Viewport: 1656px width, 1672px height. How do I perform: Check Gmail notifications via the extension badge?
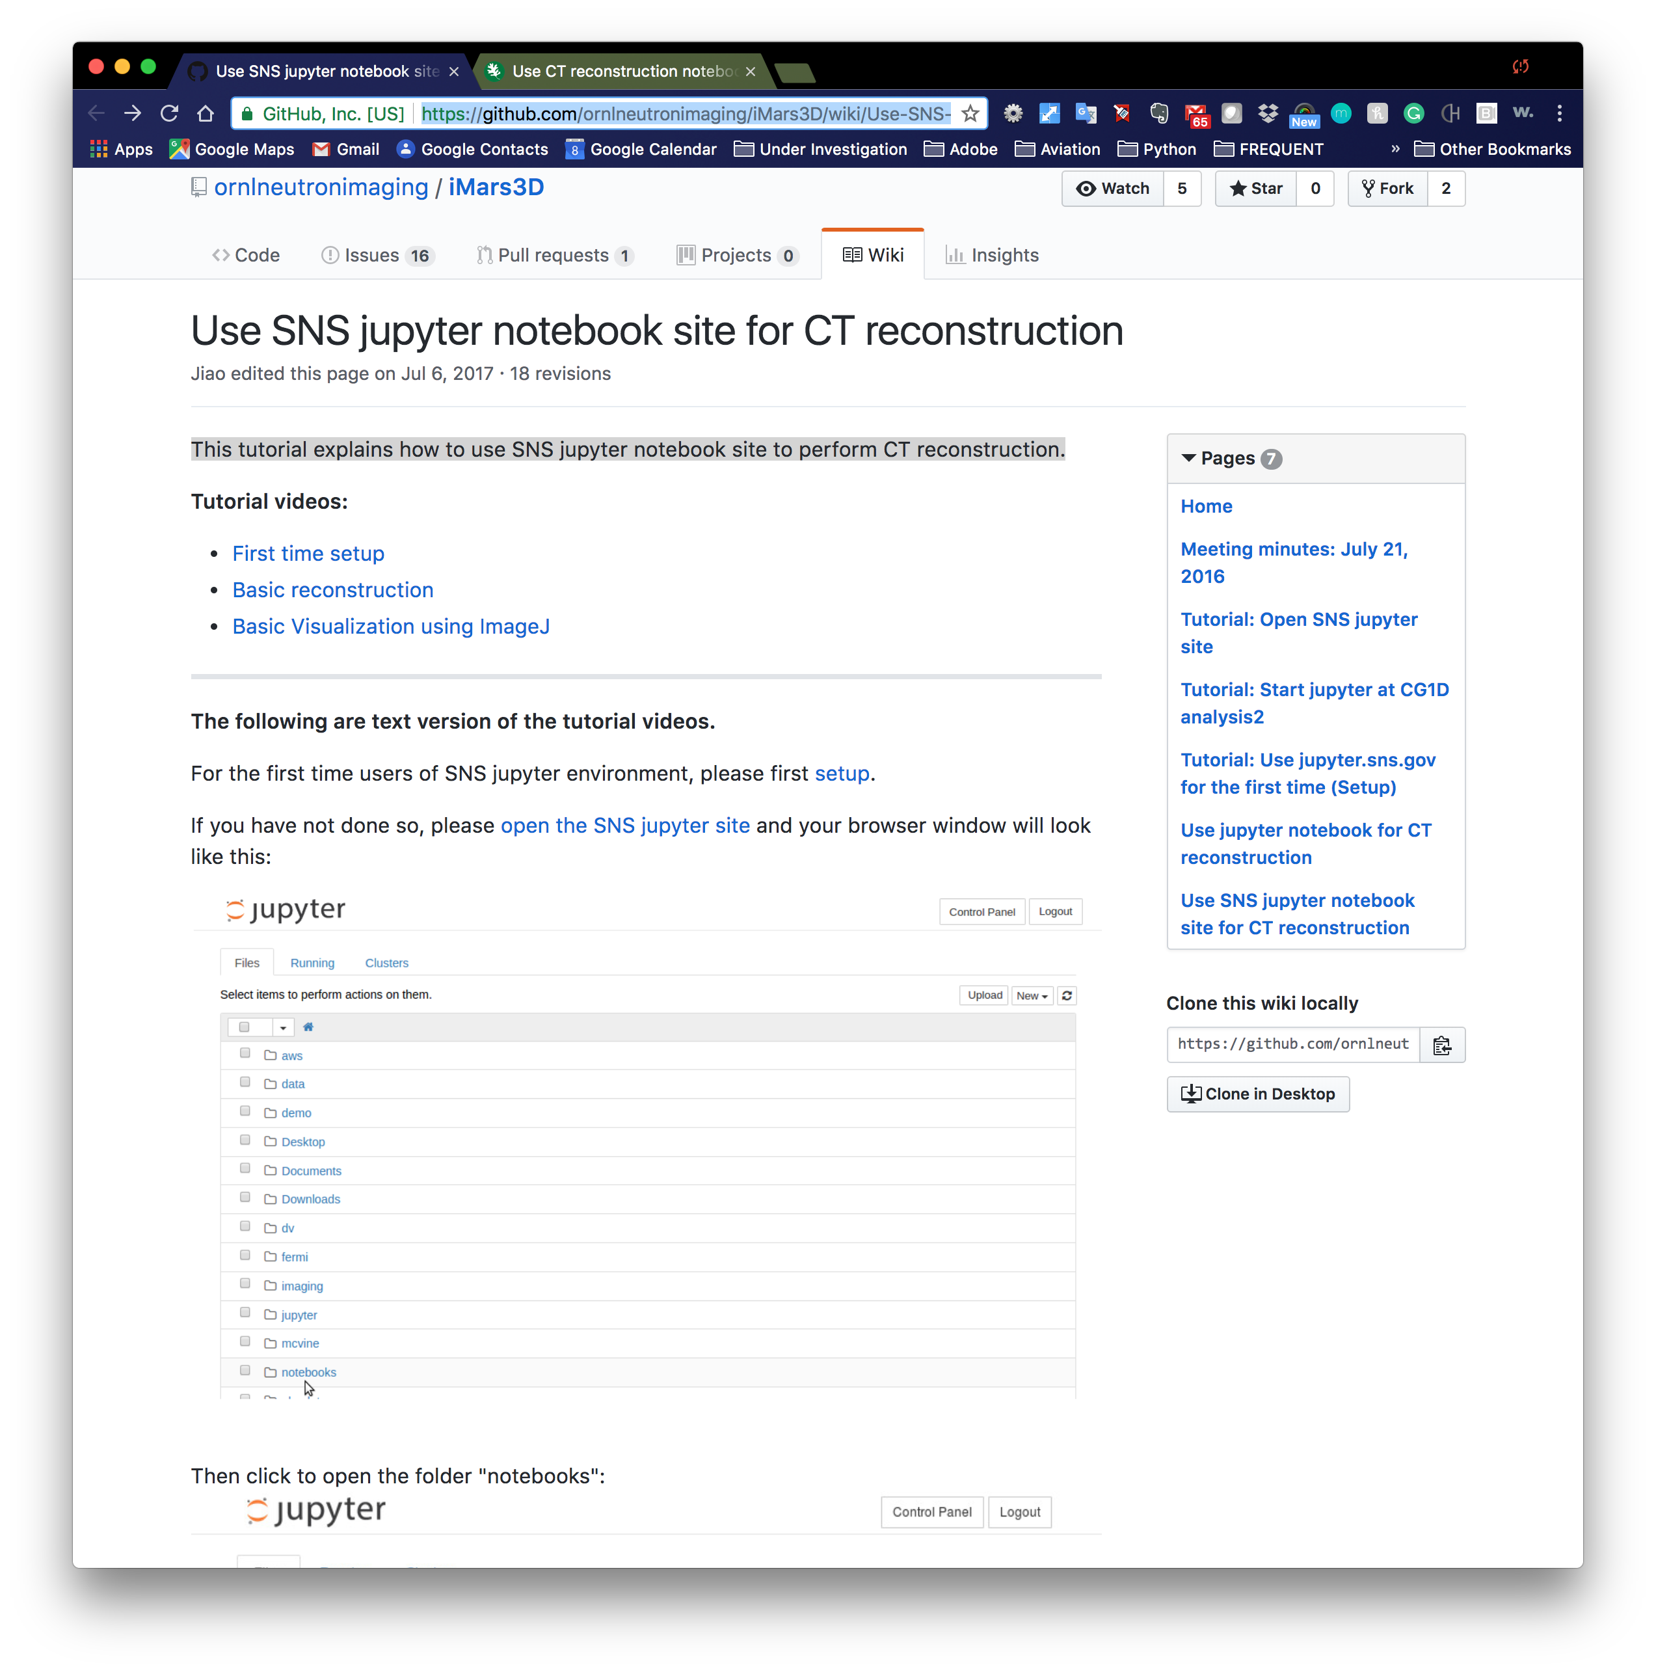[1195, 113]
